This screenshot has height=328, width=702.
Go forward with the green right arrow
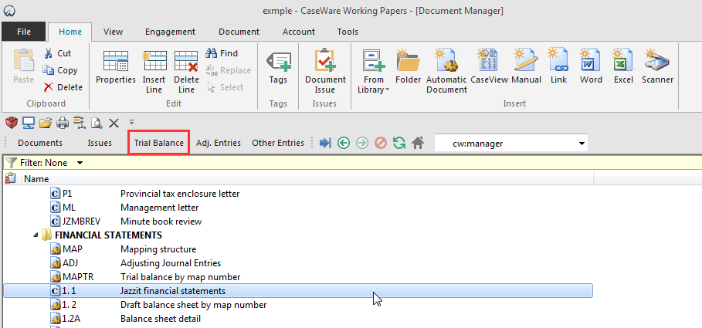[362, 144]
